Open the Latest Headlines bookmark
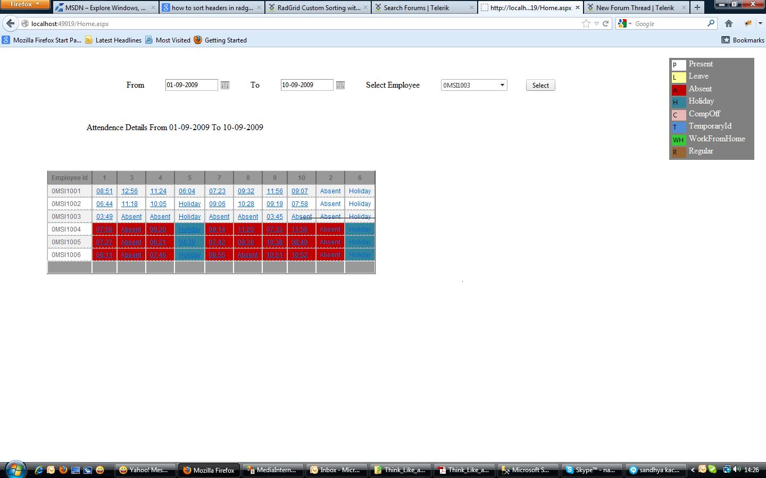 (113, 40)
